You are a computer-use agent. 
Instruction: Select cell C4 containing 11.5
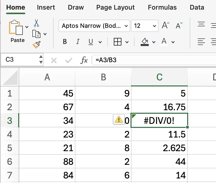point(159,134)
